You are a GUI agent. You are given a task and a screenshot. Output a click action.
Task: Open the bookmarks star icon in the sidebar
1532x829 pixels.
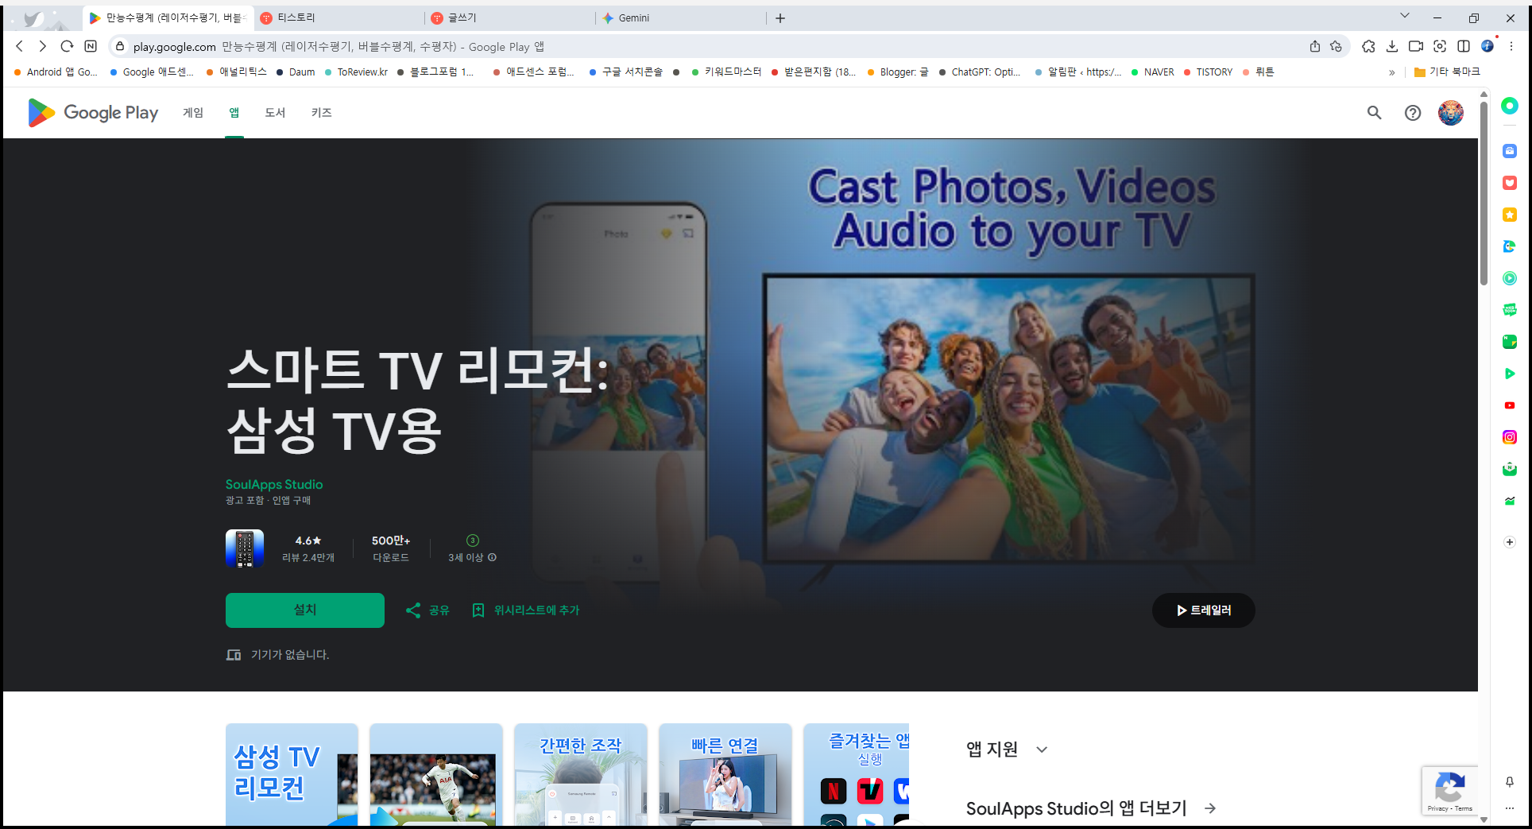pos(1510,215)
